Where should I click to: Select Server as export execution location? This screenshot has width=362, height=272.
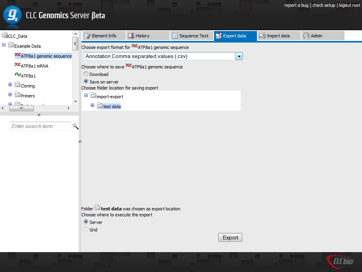pos(86,222)
